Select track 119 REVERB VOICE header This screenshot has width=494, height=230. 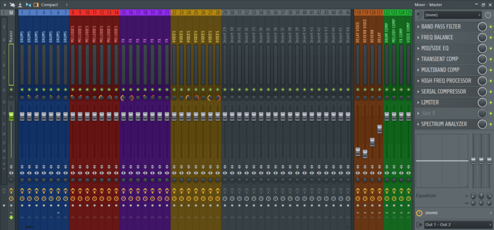coord(365,13)
